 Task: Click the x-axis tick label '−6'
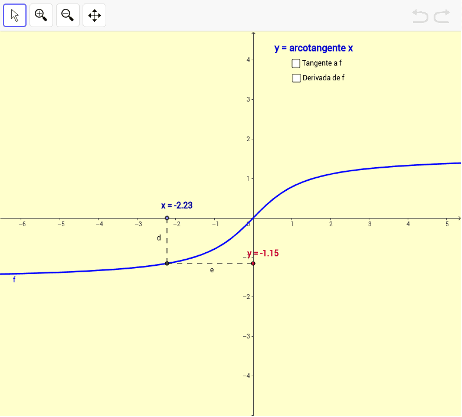tap(22, 224)
